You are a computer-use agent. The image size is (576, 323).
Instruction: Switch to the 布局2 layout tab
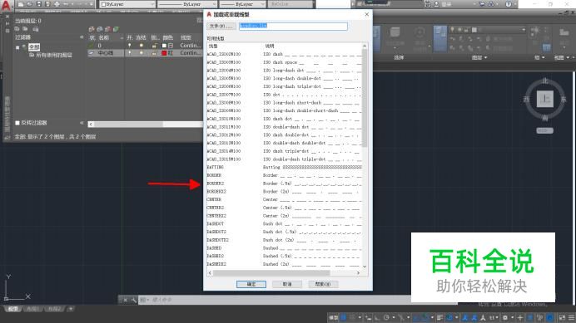[x=54, y=309]
